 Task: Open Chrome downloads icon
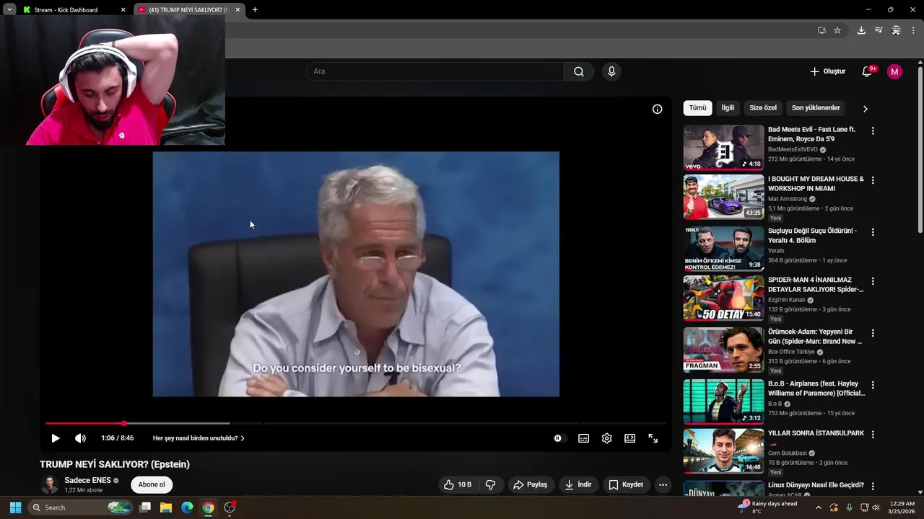pyautogui.click(x=861, y=30)
